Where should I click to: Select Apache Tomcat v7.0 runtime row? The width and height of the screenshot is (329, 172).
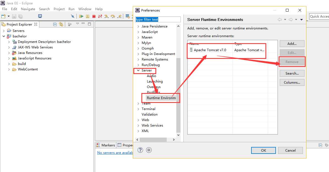pos(227,50)
